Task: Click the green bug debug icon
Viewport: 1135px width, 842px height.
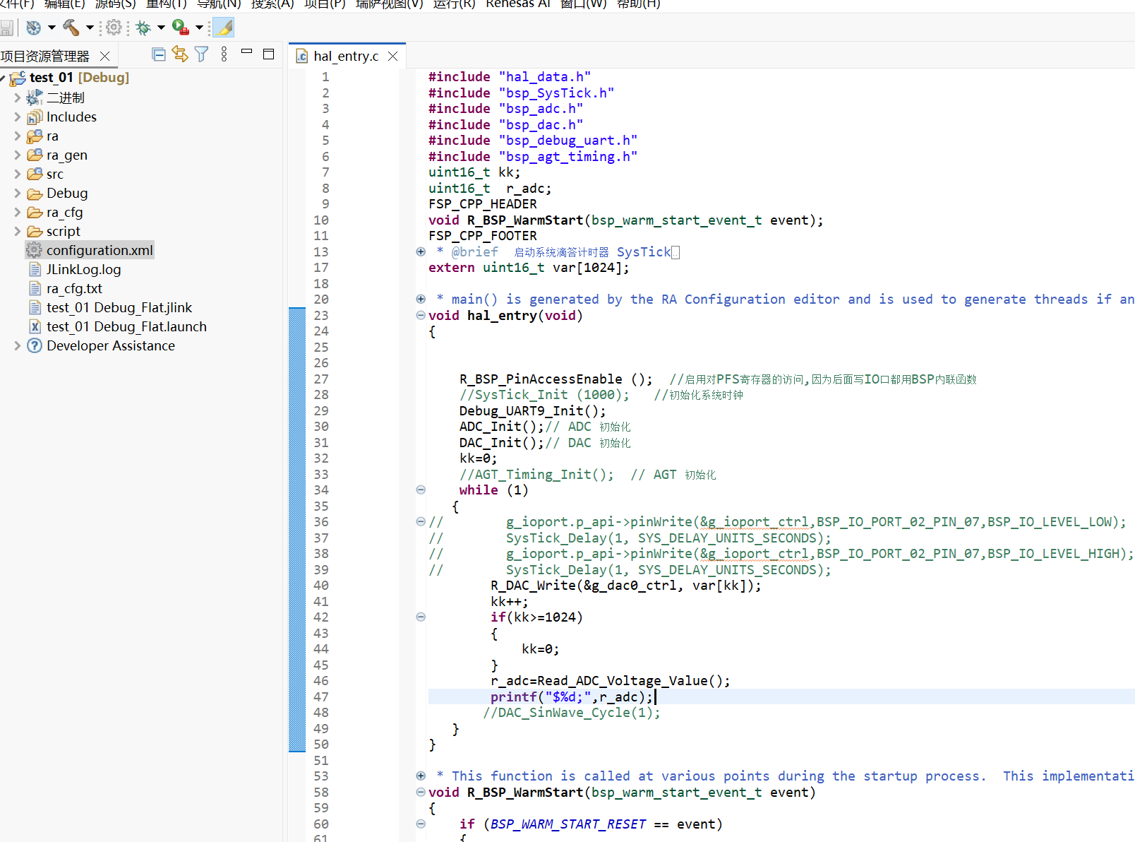Action: [143, 28]
